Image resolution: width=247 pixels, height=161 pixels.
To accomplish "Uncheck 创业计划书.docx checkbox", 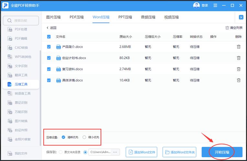I will 49,58.
